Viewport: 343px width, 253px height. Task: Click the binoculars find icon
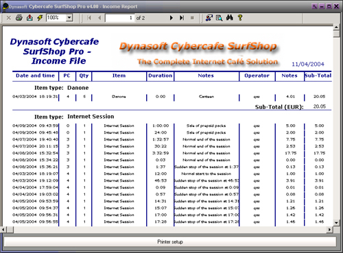tap(230, 18)
